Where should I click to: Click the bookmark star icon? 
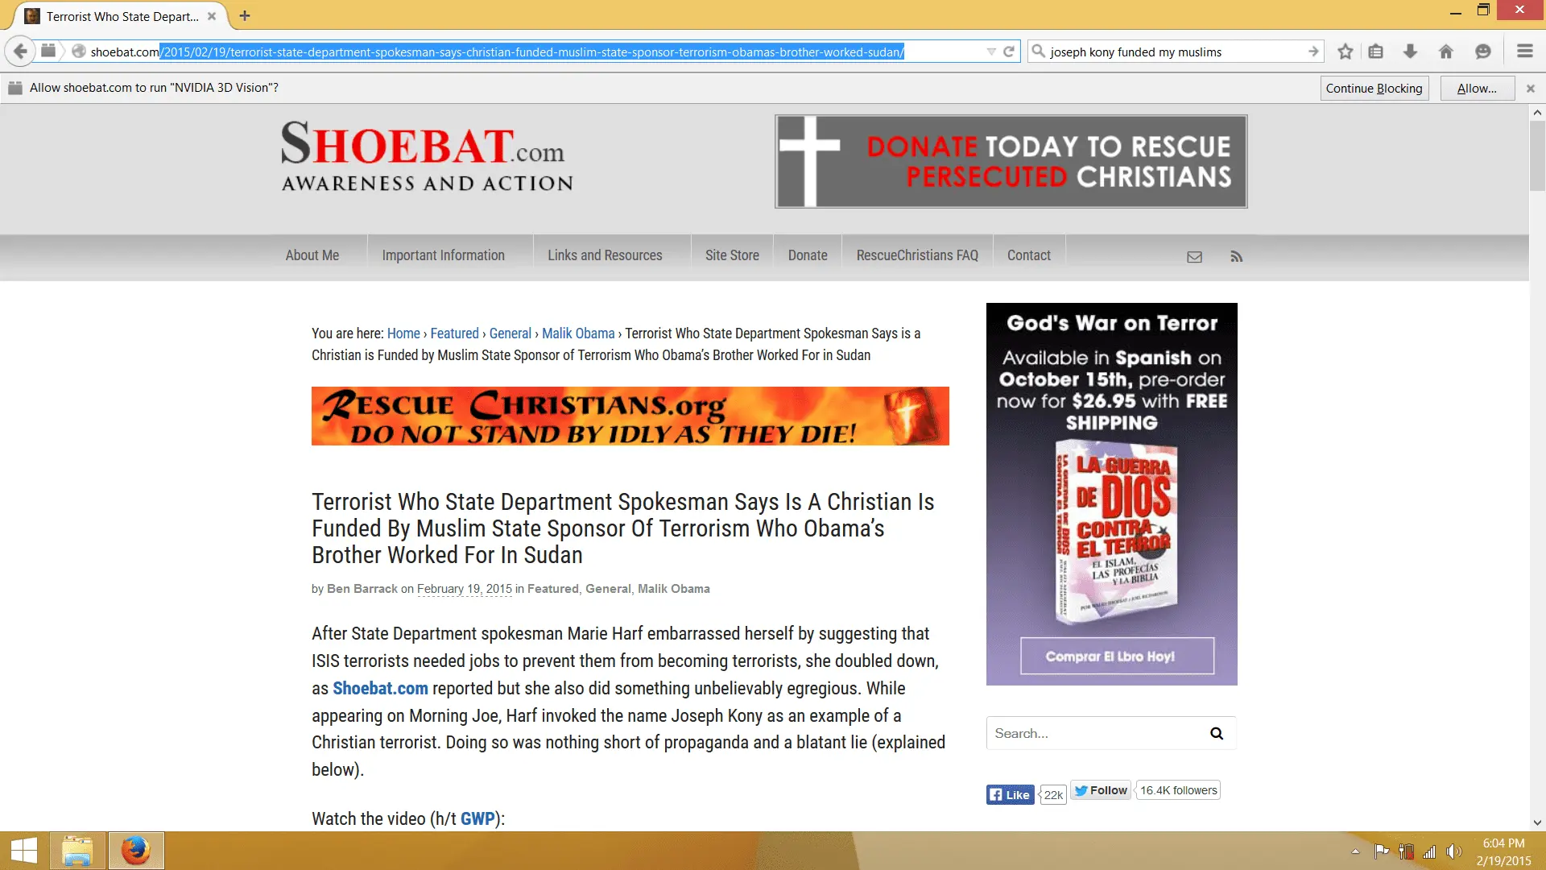click(x=1345, y=52)
